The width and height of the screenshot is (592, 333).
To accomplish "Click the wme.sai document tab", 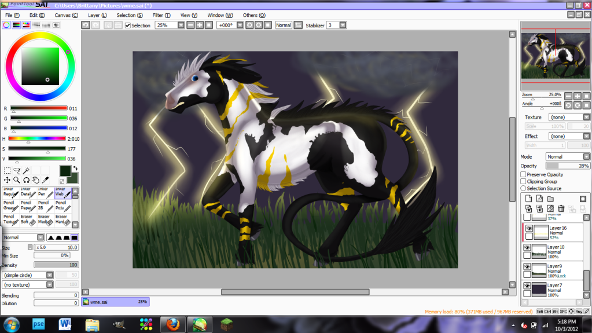I will pyautogui.click(x=116, y=302).
